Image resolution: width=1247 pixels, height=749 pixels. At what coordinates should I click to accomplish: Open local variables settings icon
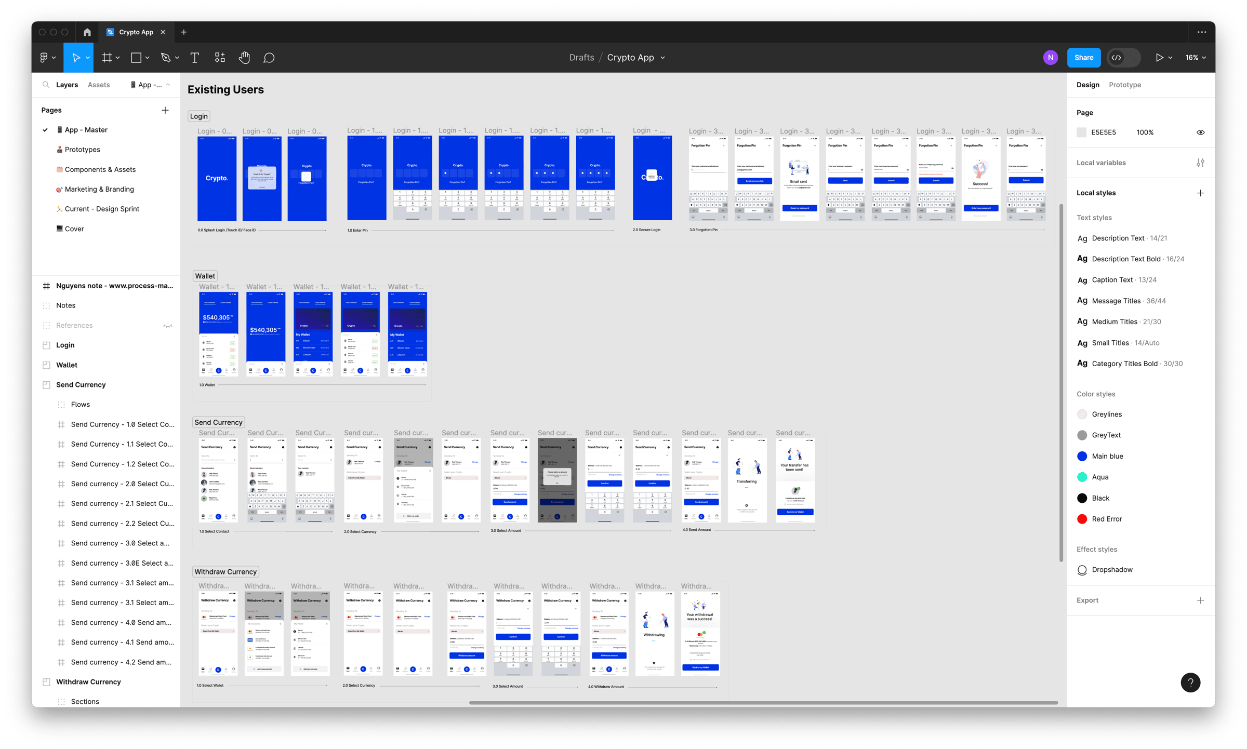click(1200, 163)
